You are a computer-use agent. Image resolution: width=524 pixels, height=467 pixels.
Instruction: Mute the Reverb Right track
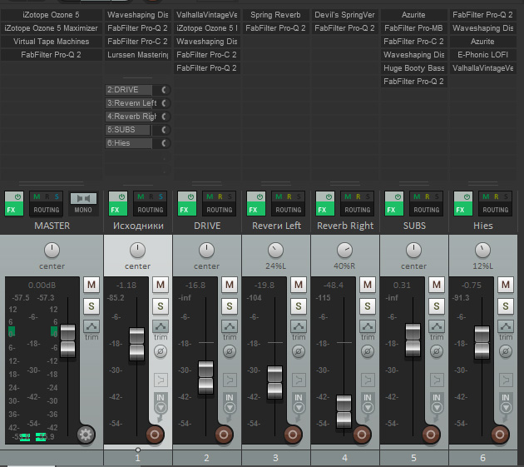[x=368, y=285]
